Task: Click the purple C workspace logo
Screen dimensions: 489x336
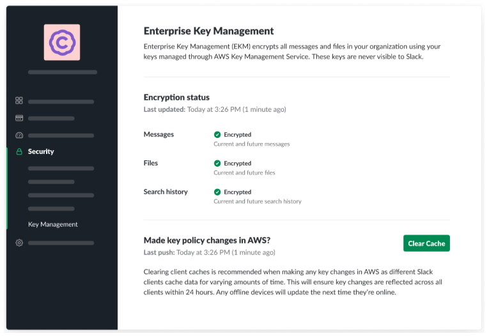Action: coord(62,42)
